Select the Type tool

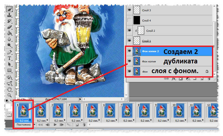point(9,58)
